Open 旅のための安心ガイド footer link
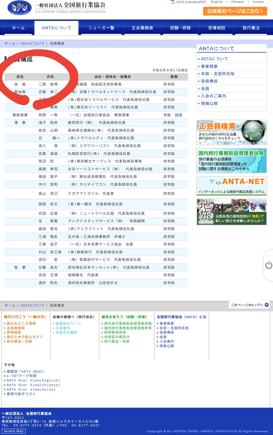The height and width of the screenshot is (435, 273). pos(25,337)
